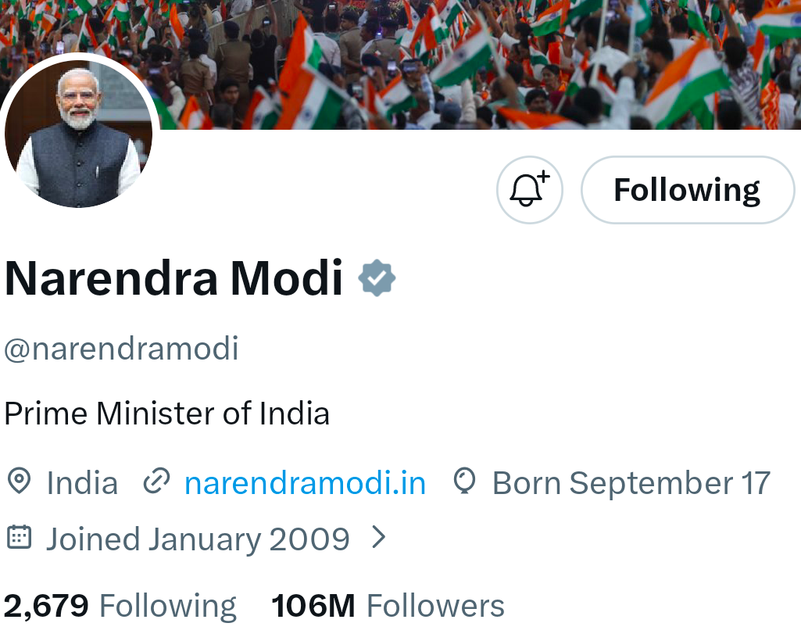Click the birthday balloon icon

click(464, 482)
